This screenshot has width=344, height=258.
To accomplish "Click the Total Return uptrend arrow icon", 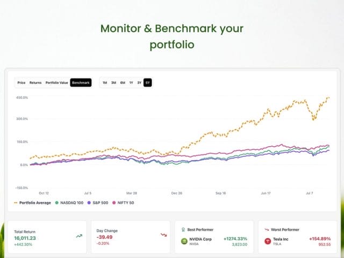I will point(79,235).
